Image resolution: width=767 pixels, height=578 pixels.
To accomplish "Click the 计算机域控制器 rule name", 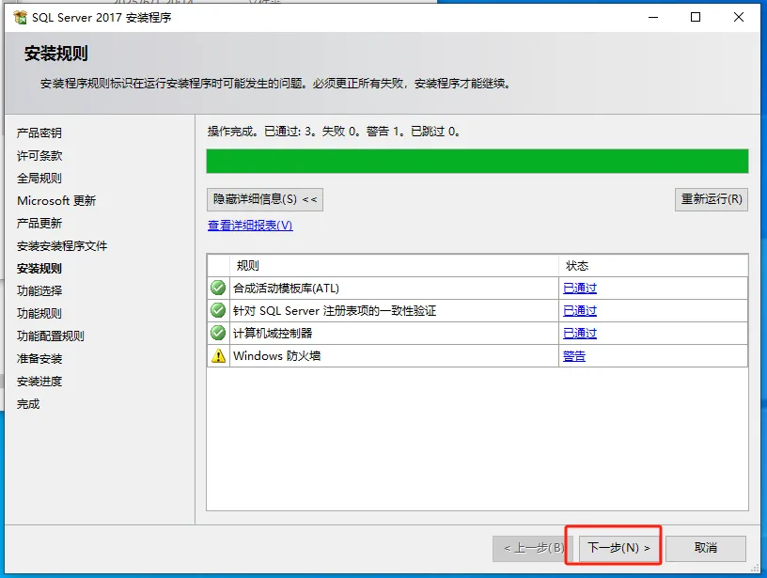I will 273,333.
